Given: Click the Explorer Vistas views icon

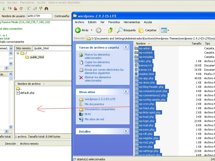Looking at the screenshot, I should click(x=164, y=30).
